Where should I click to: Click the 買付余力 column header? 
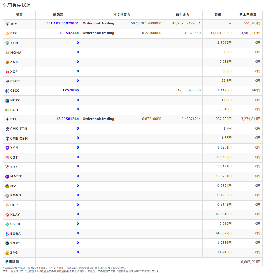coord(183,15)
